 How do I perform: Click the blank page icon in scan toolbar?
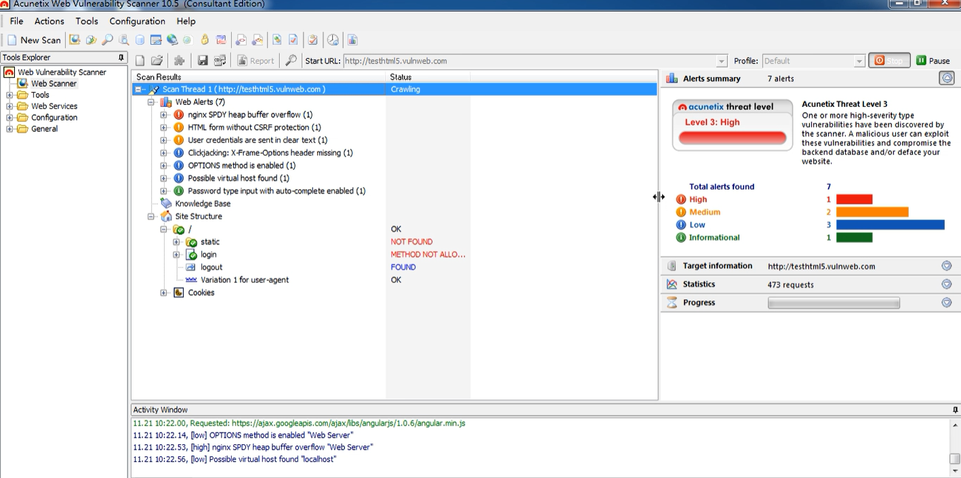pos(140,61)
